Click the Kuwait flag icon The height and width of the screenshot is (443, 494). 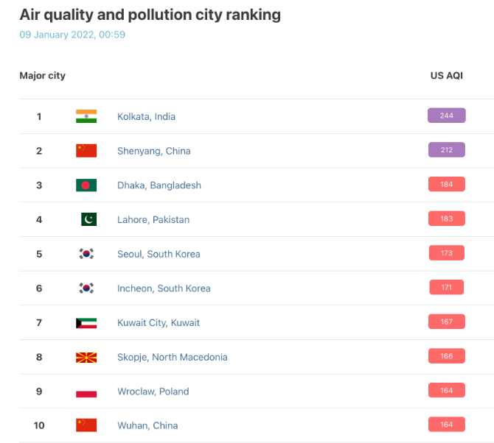pos(86,323)
